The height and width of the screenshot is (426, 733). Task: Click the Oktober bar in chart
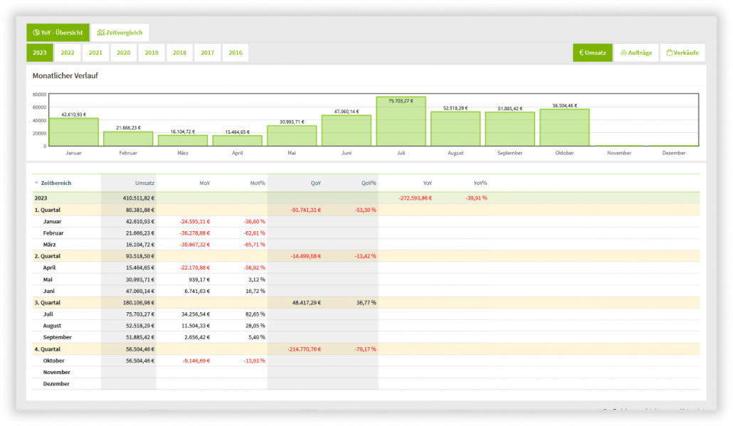(x=565, y=127)
